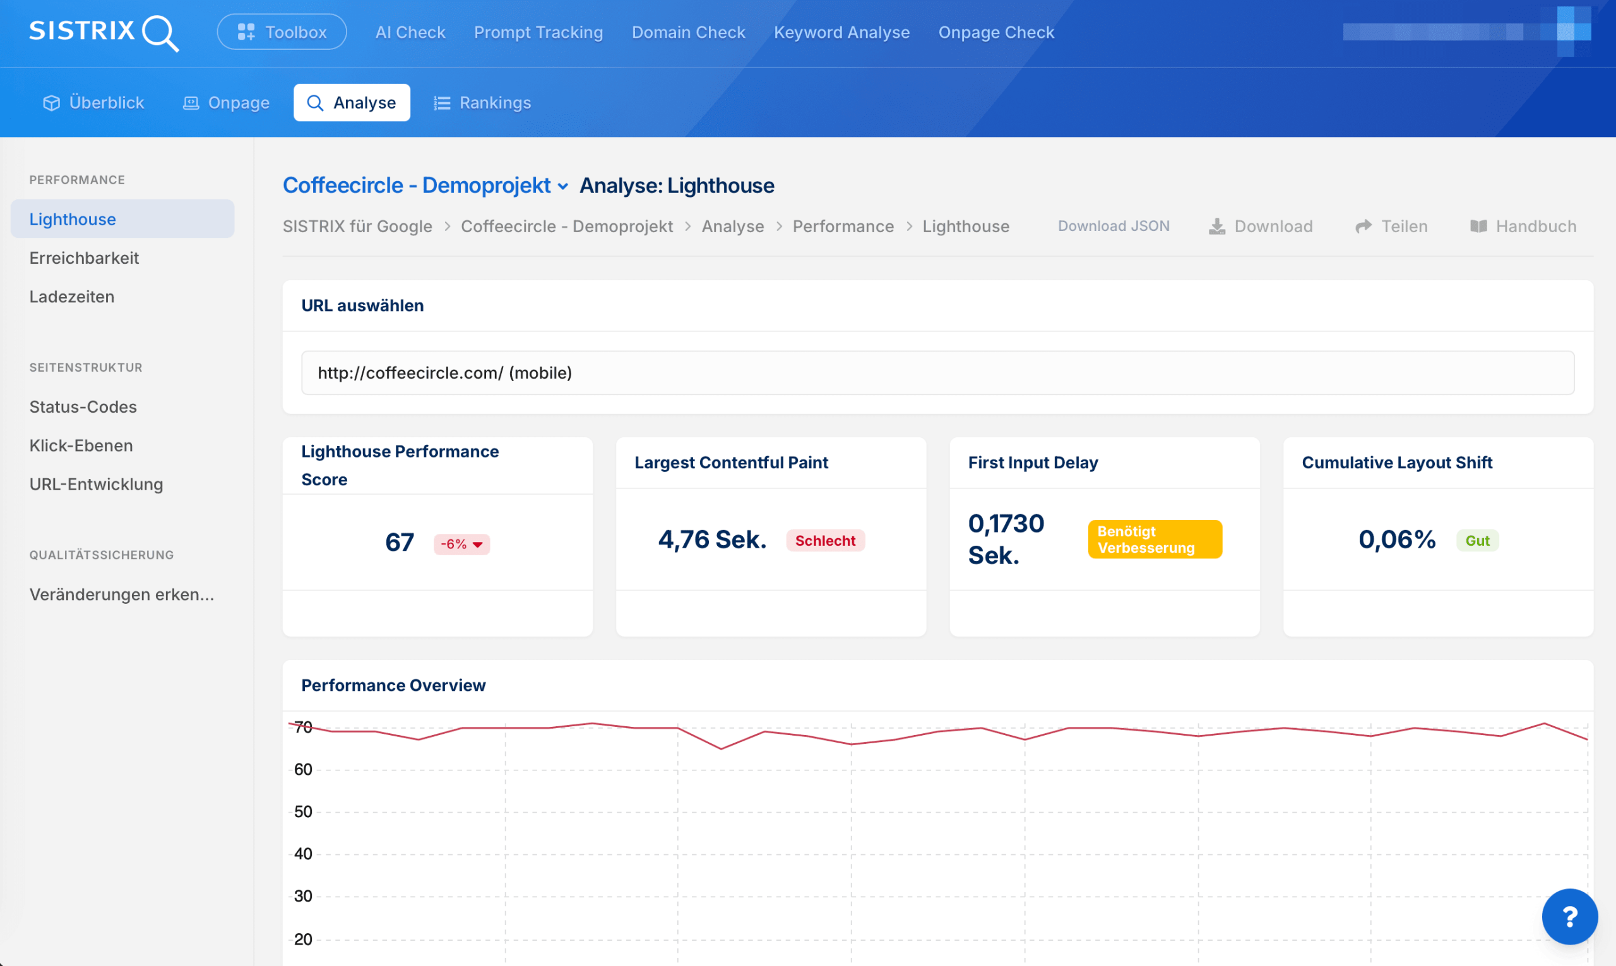
Task: Click the 0,1730 Sek. value
Action: click(x=1006, y=539)
